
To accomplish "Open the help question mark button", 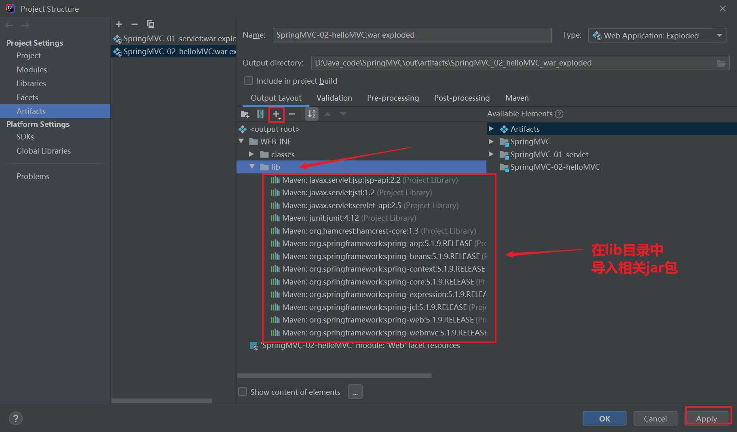I will point(16,418).
